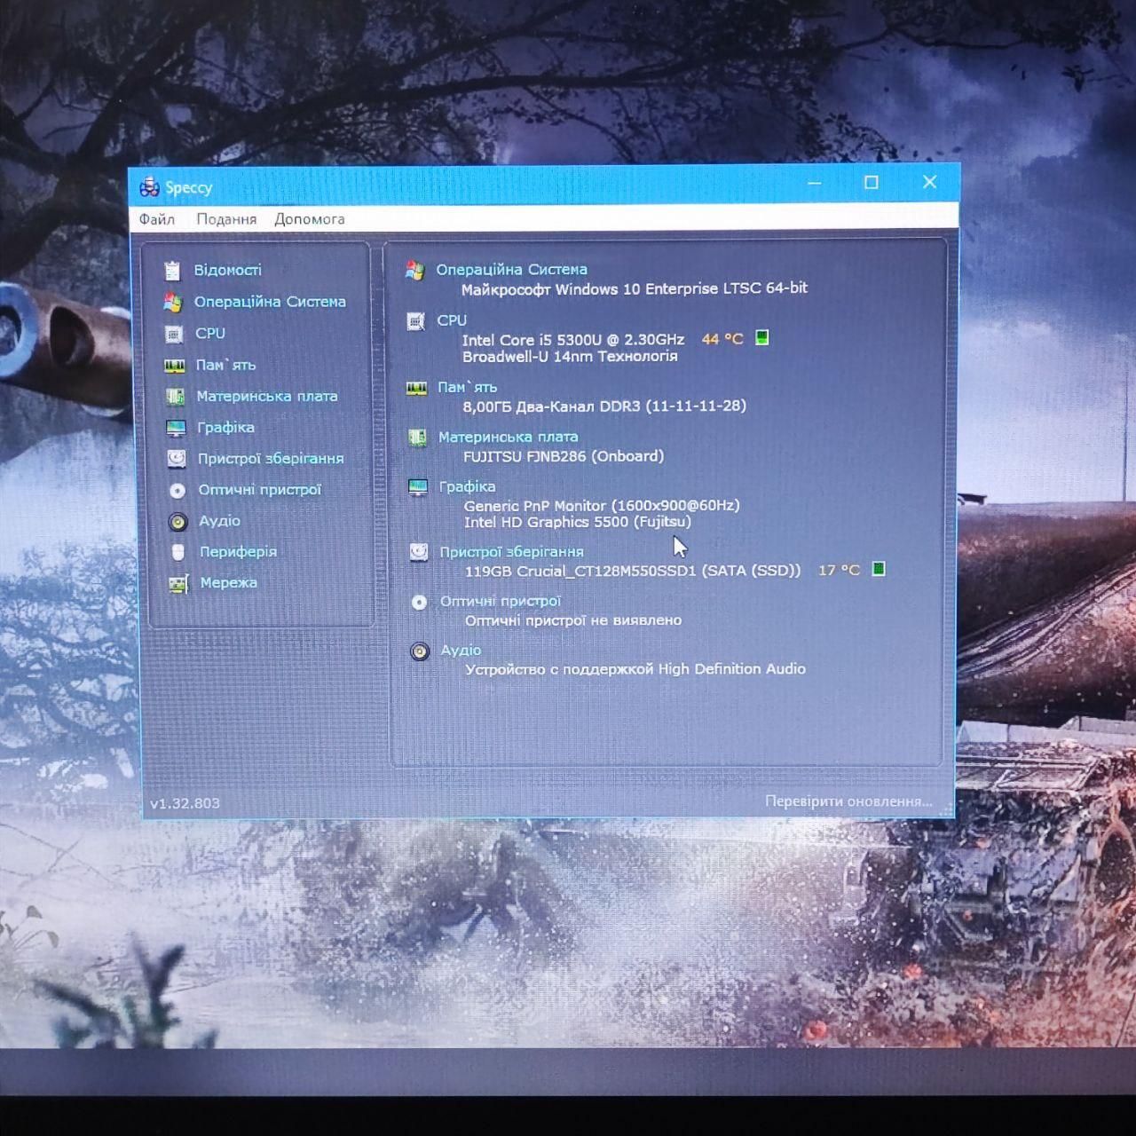Open the Пристрої зберігання heading in summary

(x=511, y=551)
